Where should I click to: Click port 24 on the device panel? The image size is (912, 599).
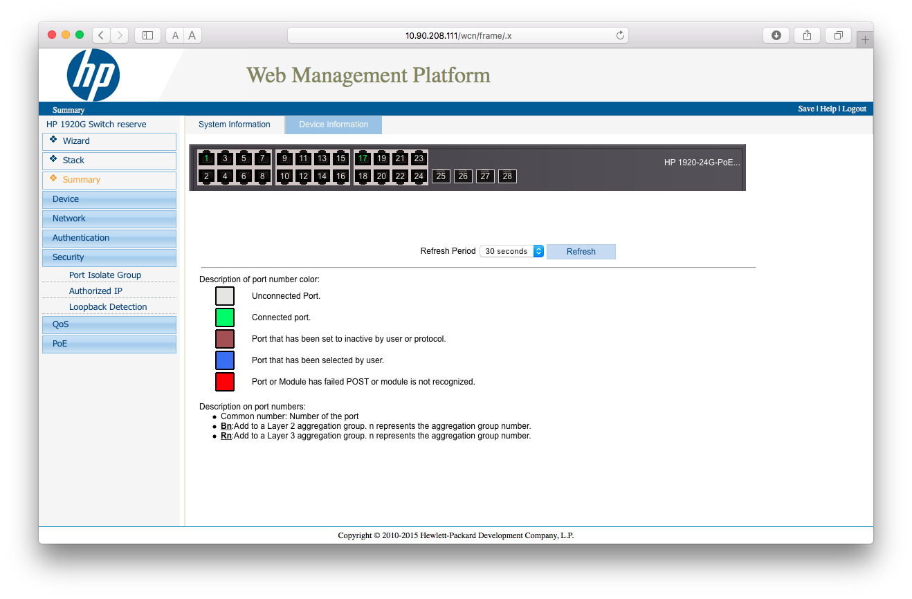tap(419, 176)
